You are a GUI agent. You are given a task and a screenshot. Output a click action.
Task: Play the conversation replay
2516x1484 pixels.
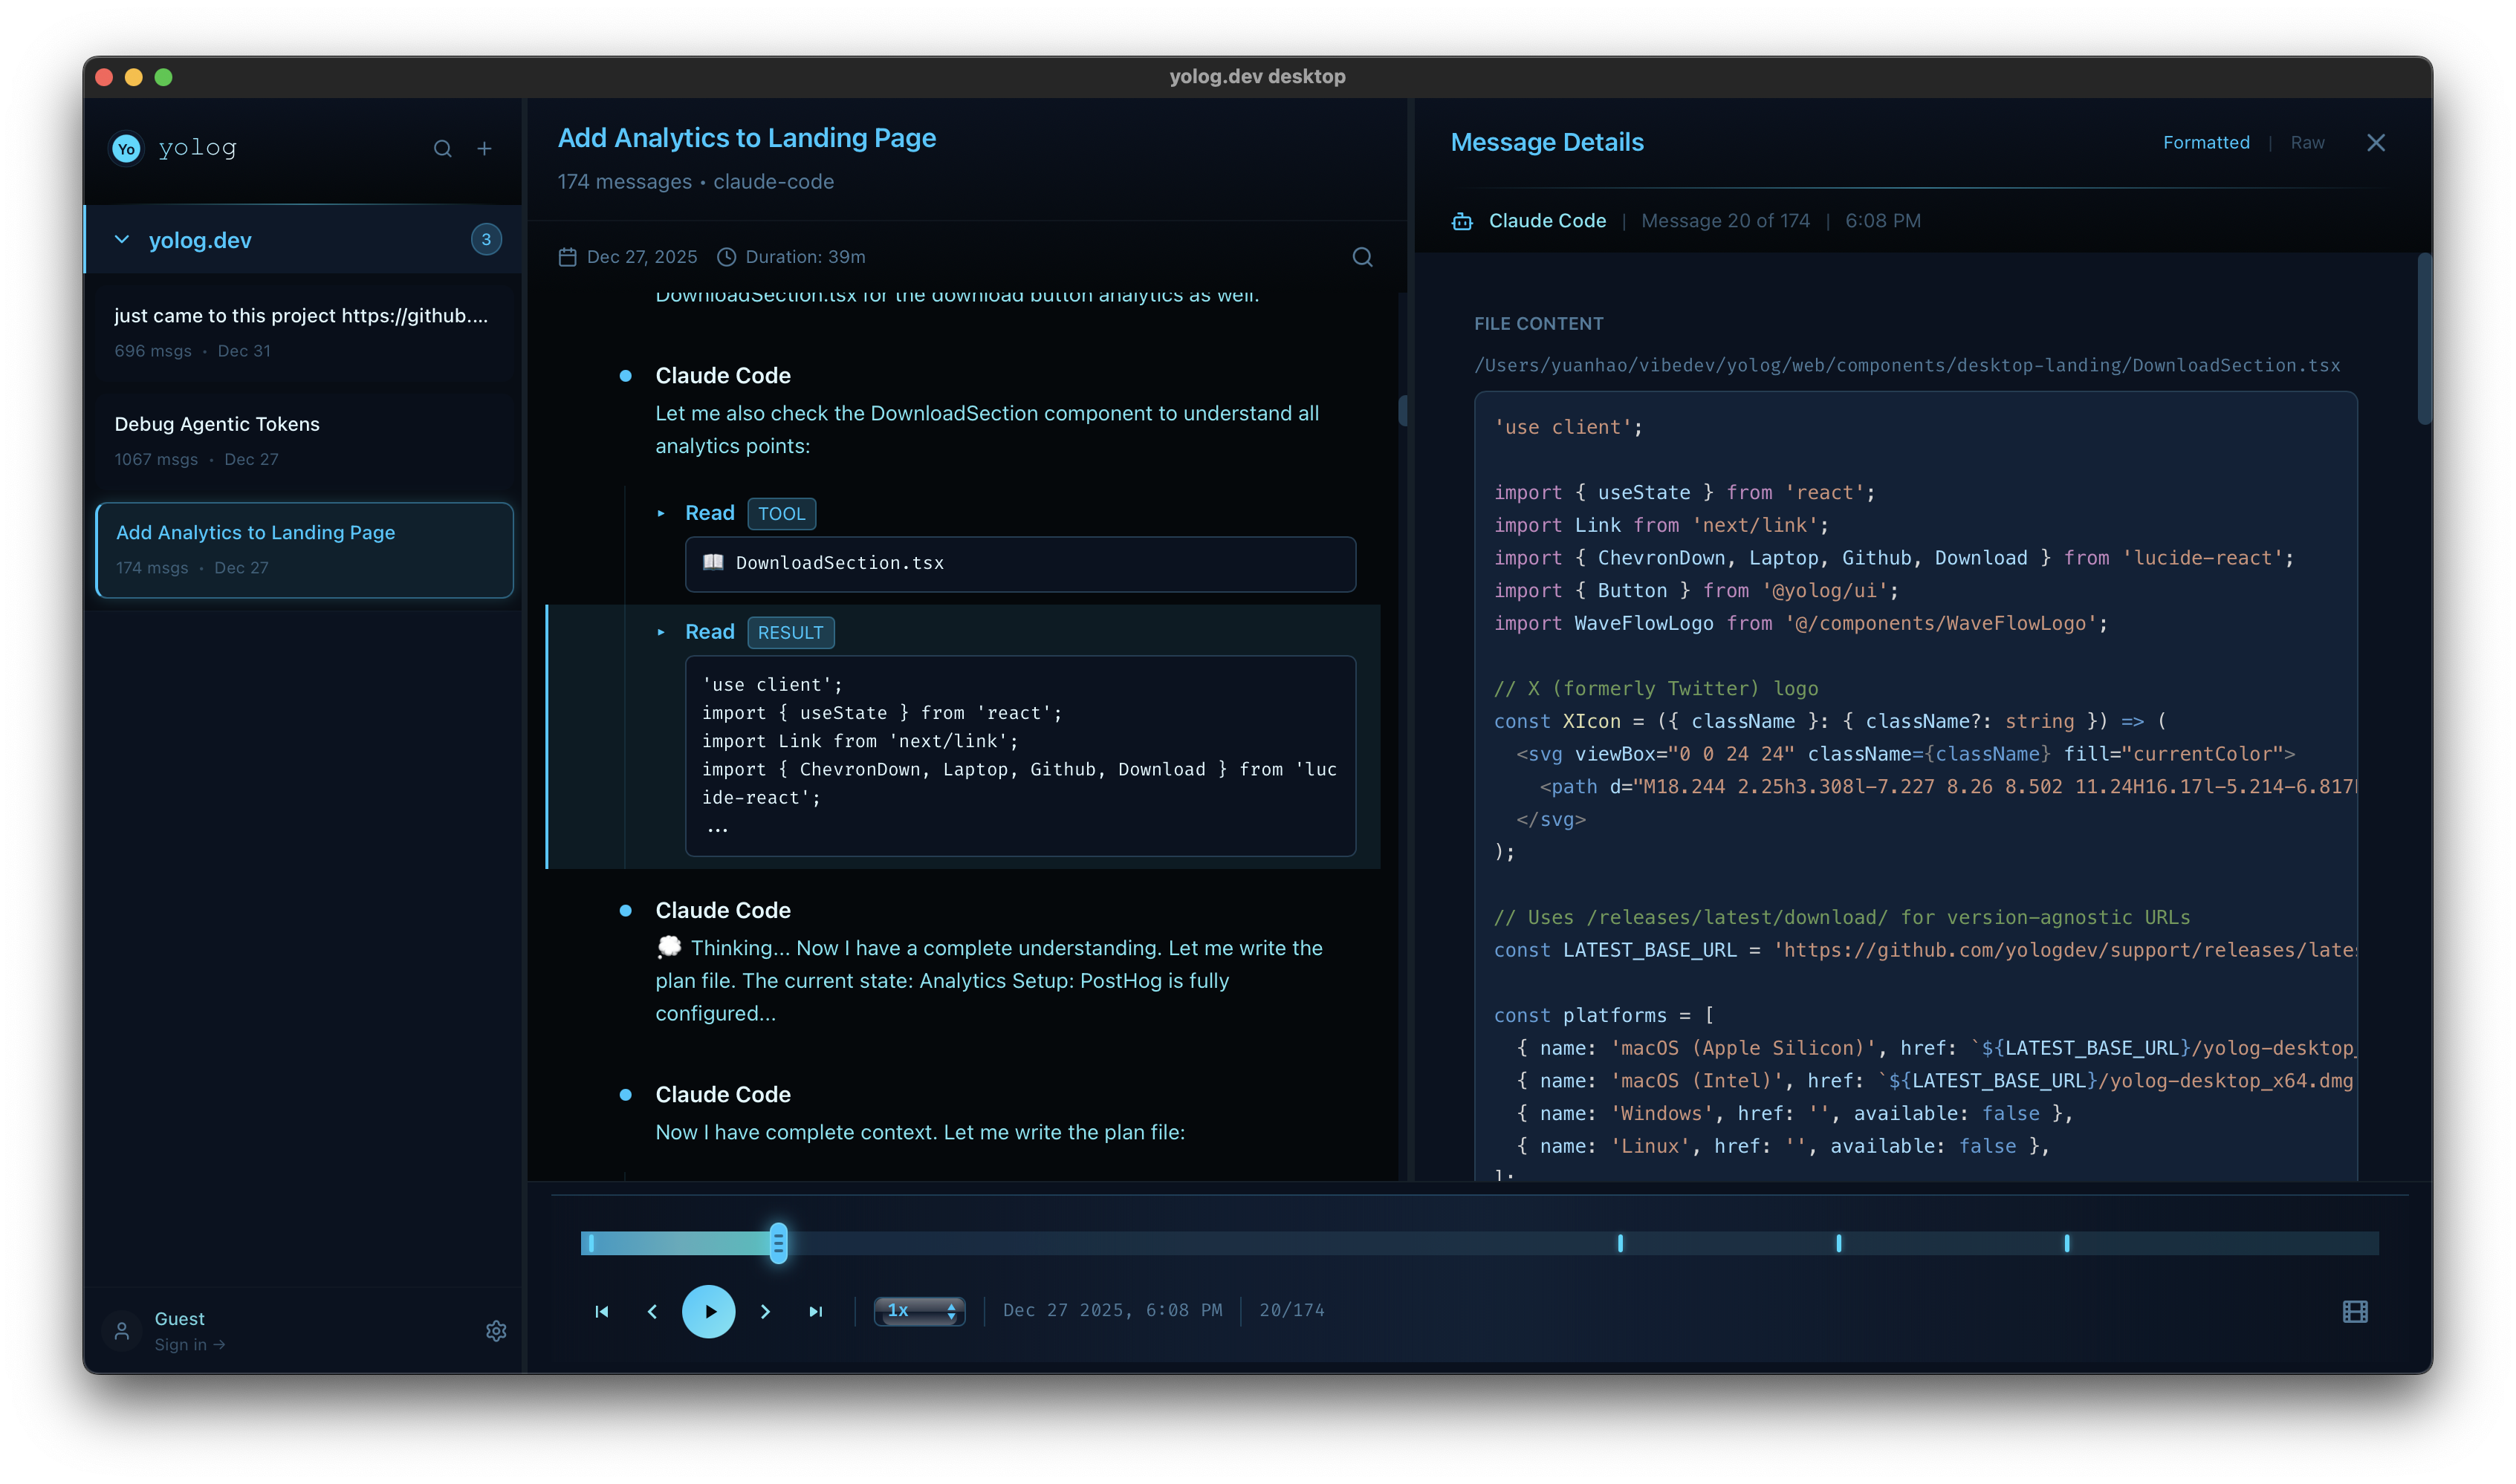[710, 1311]
